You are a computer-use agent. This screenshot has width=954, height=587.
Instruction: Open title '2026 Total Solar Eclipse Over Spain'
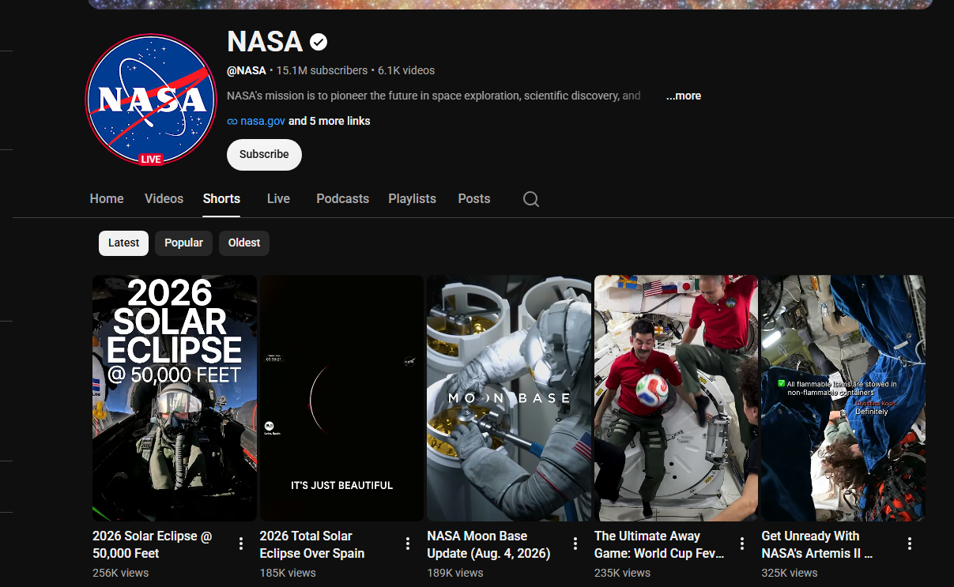[x=312, y=544]
